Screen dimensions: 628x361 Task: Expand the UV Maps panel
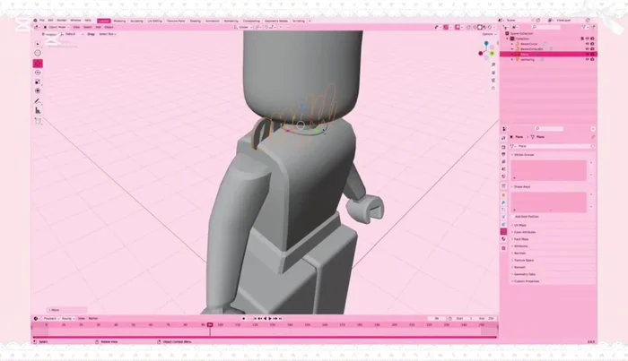pos(521,225)
